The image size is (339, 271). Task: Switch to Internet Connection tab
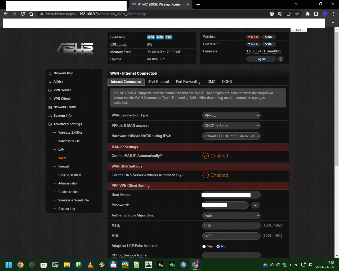[x=126, y=82]
